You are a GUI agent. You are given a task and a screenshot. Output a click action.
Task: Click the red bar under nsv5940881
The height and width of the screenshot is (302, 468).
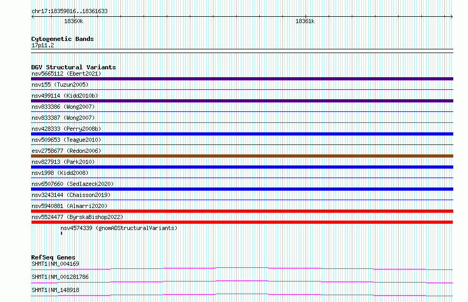point(242,211)
